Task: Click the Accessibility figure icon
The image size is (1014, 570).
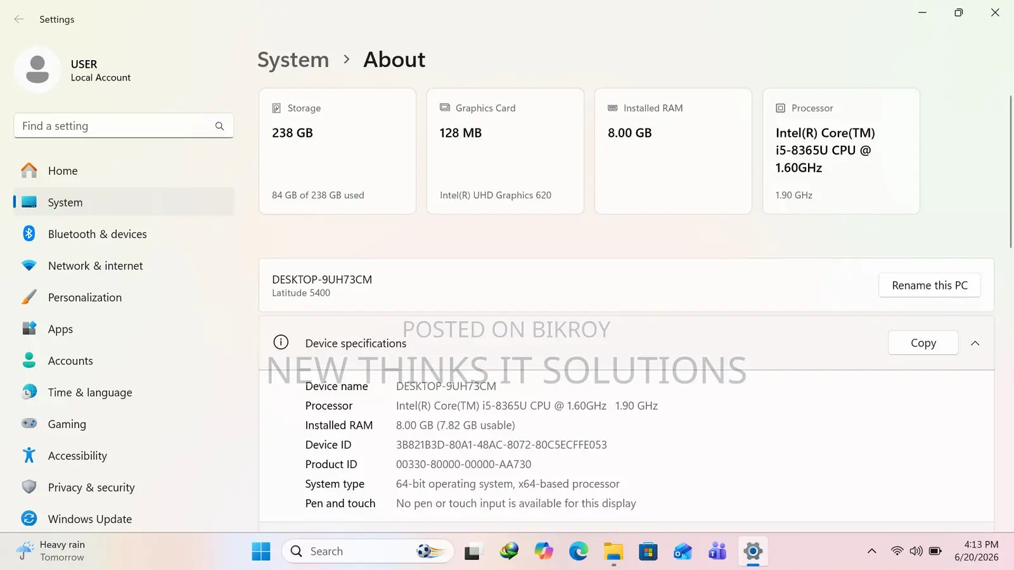Action: tap(29, 455)
